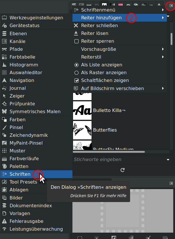The height and width of the screenshot is (239, 175).
Task: Choose Paletten from the submenu
Action: click(x=36, y=166)
